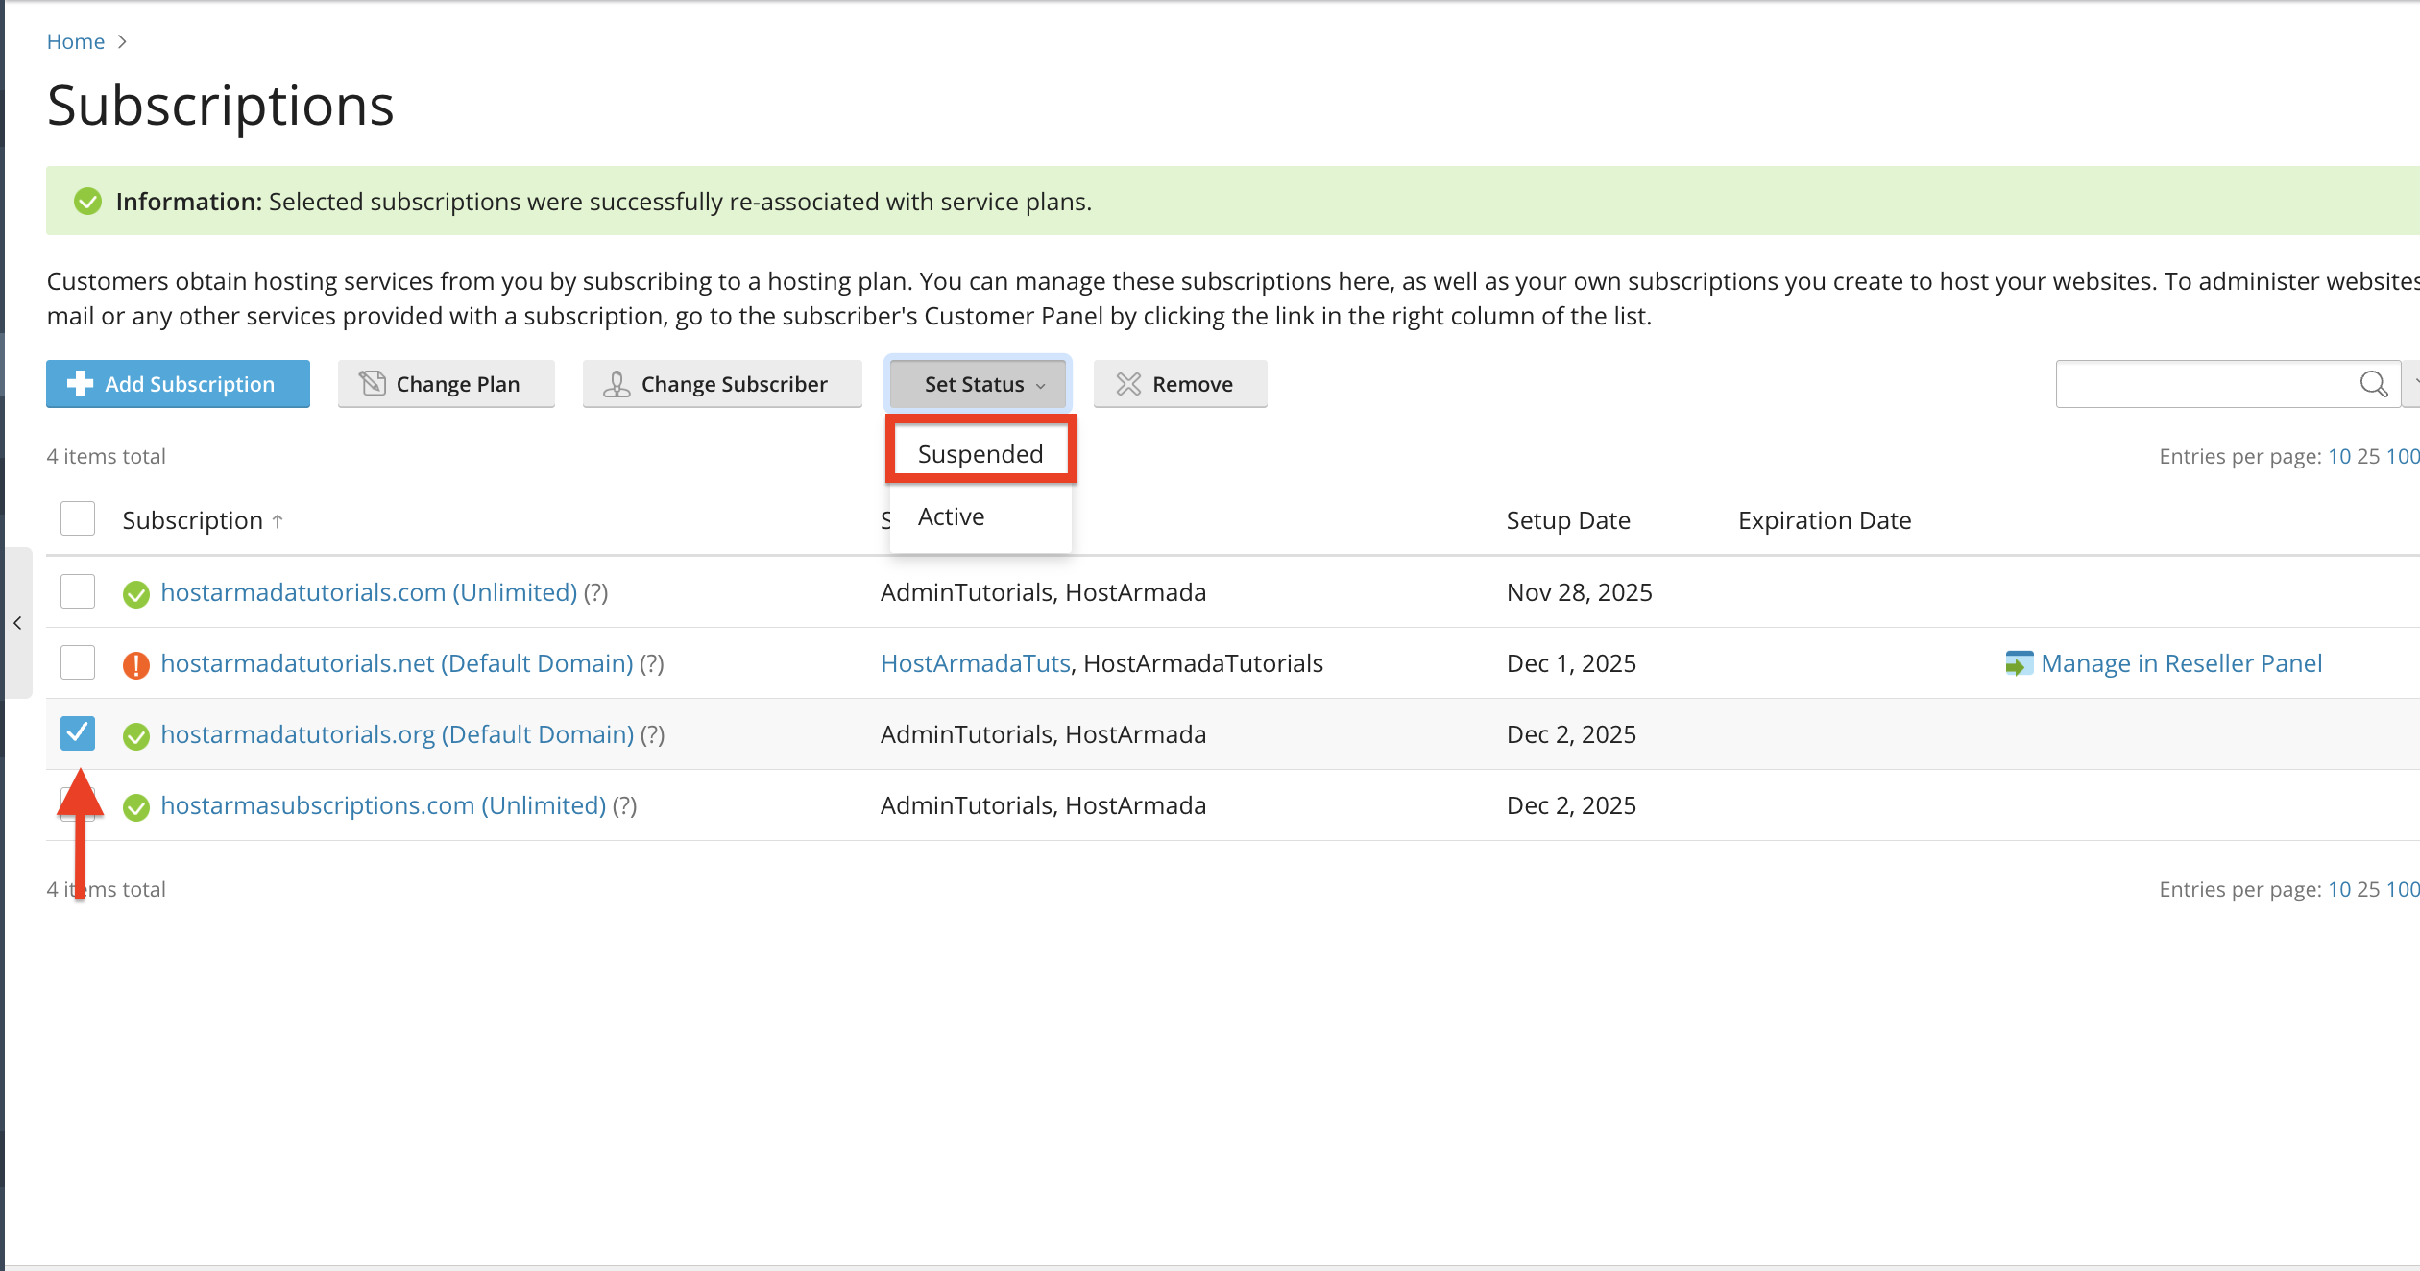Check the hostarmadatutorials.net row checkbox
This screenshot has width=2420, height=1271.
(78, 662)
